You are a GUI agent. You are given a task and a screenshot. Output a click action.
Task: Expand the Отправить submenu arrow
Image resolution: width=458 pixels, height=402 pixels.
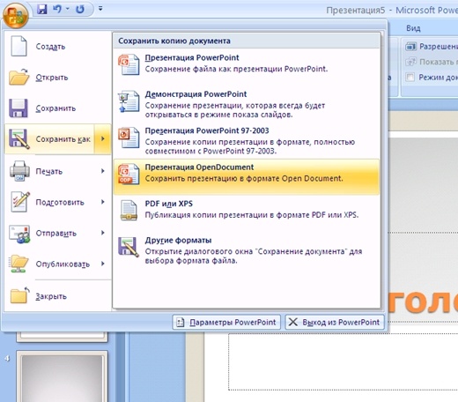103,233
